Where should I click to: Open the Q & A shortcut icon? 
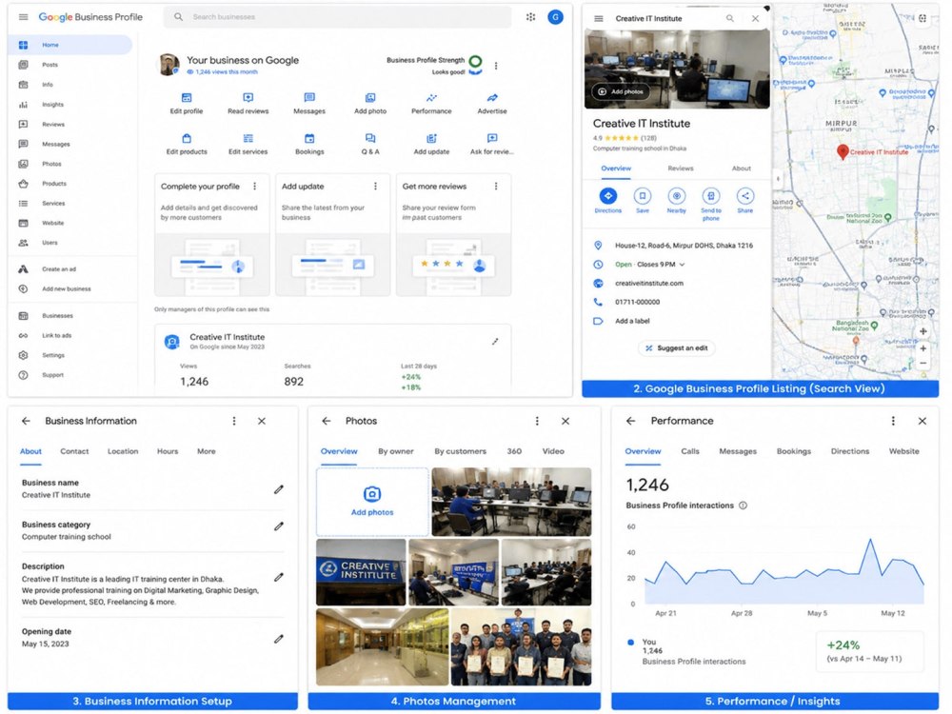369,138
